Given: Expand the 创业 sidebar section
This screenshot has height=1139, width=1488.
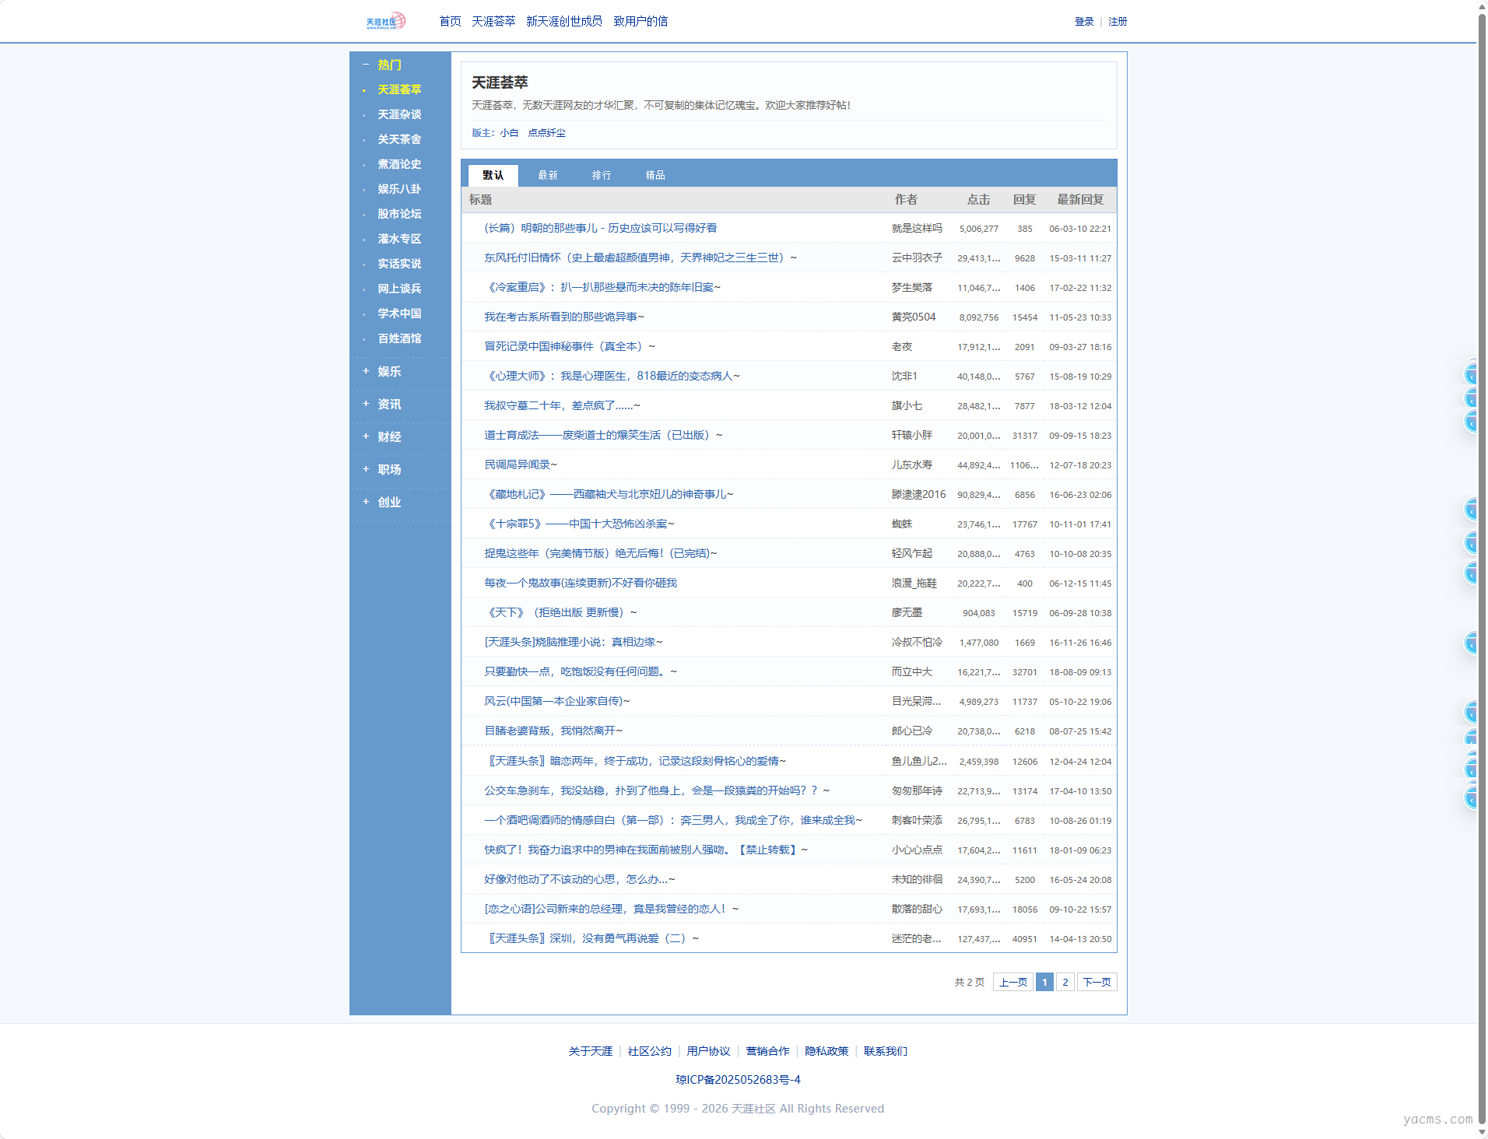Looking at the screenshot, I should click(366, 502).
